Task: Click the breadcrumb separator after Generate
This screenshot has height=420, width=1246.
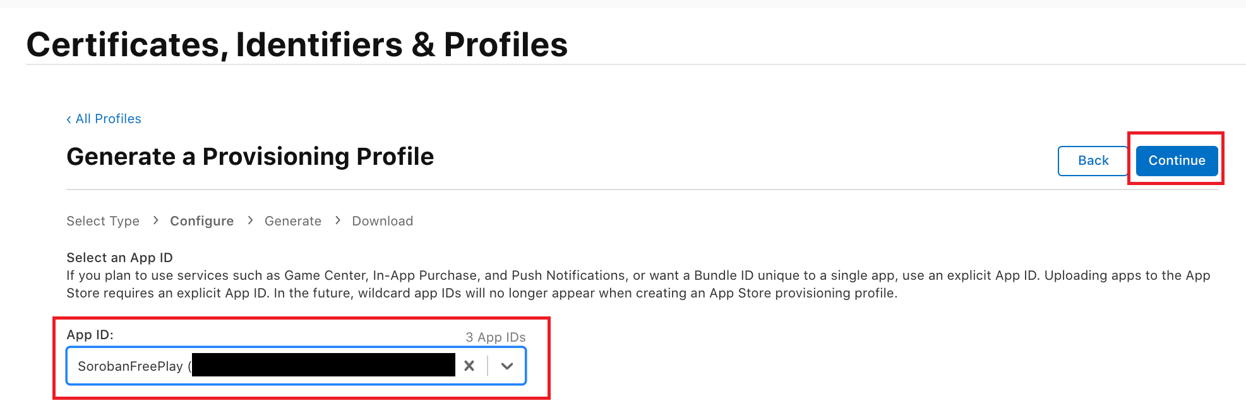Action: 338,221
